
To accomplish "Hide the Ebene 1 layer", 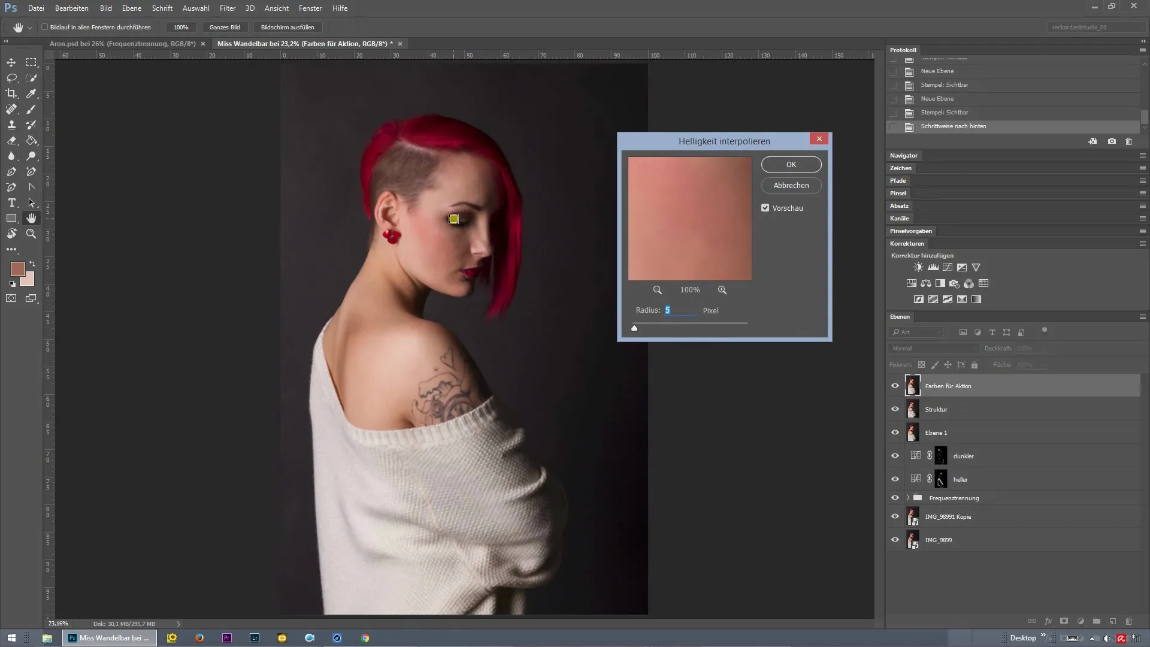I will pyautogui.click(x=895, y=433).
